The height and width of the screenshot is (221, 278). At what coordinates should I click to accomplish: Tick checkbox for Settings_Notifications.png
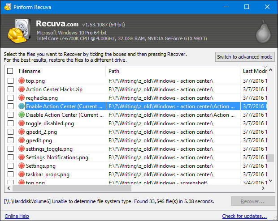pyautogui.click(x=10, y=157)
